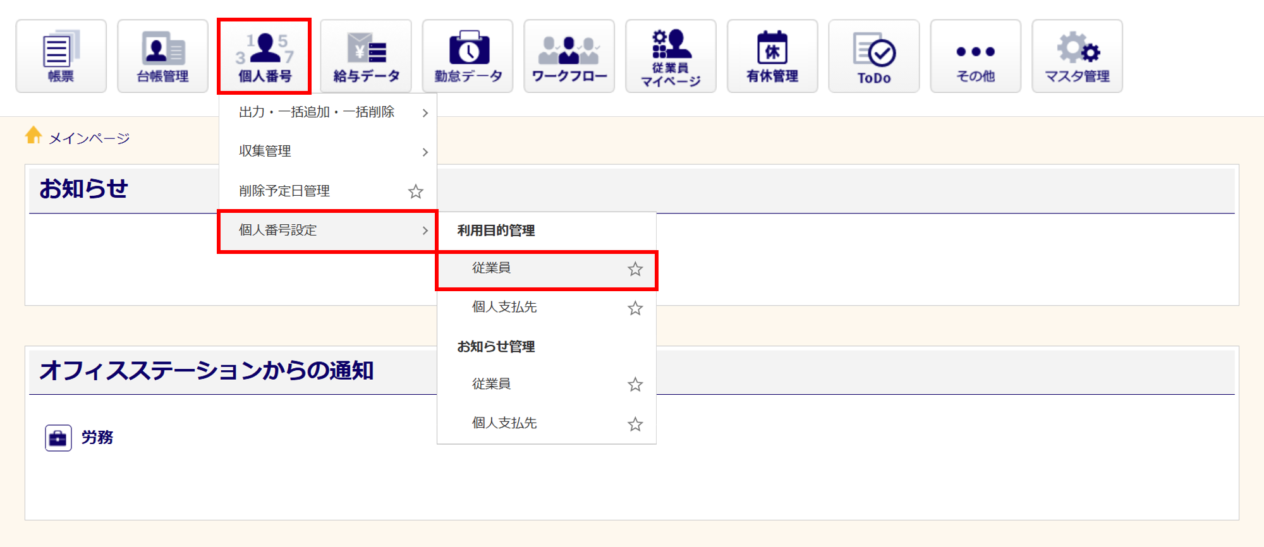Select 個人支払先 under 利用目的管理
The image size is (1264, 547).
(504, 307)
